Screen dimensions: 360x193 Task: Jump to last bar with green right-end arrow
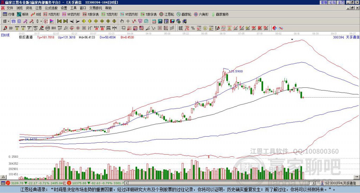pyautogui.click(x=65, y=21)
